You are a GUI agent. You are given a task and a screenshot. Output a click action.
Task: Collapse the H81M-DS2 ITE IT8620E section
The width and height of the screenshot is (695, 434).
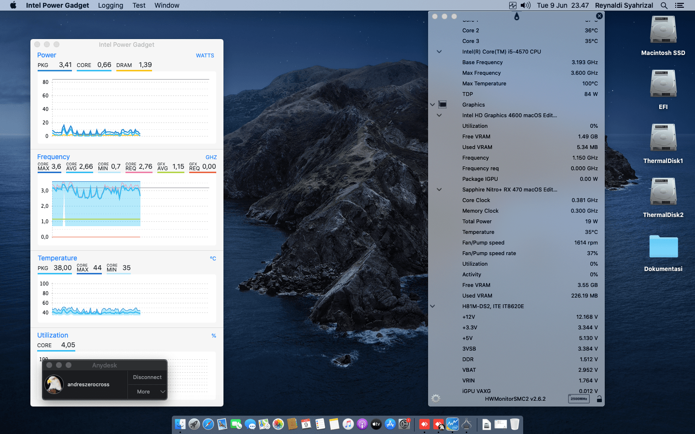tap(432, 306)
